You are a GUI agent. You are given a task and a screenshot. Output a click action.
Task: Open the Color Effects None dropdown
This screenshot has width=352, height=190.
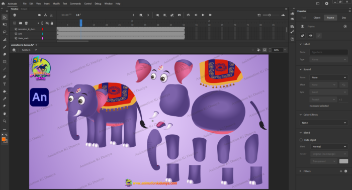pyautogui.click(x=324, y=123)
